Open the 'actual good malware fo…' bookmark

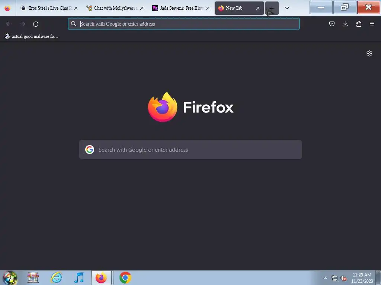[x=32, y=36]
